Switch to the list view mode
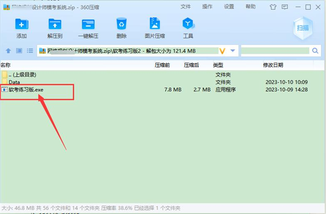The height and width of the screenshot is (214, 326). [x=30, y=51]
